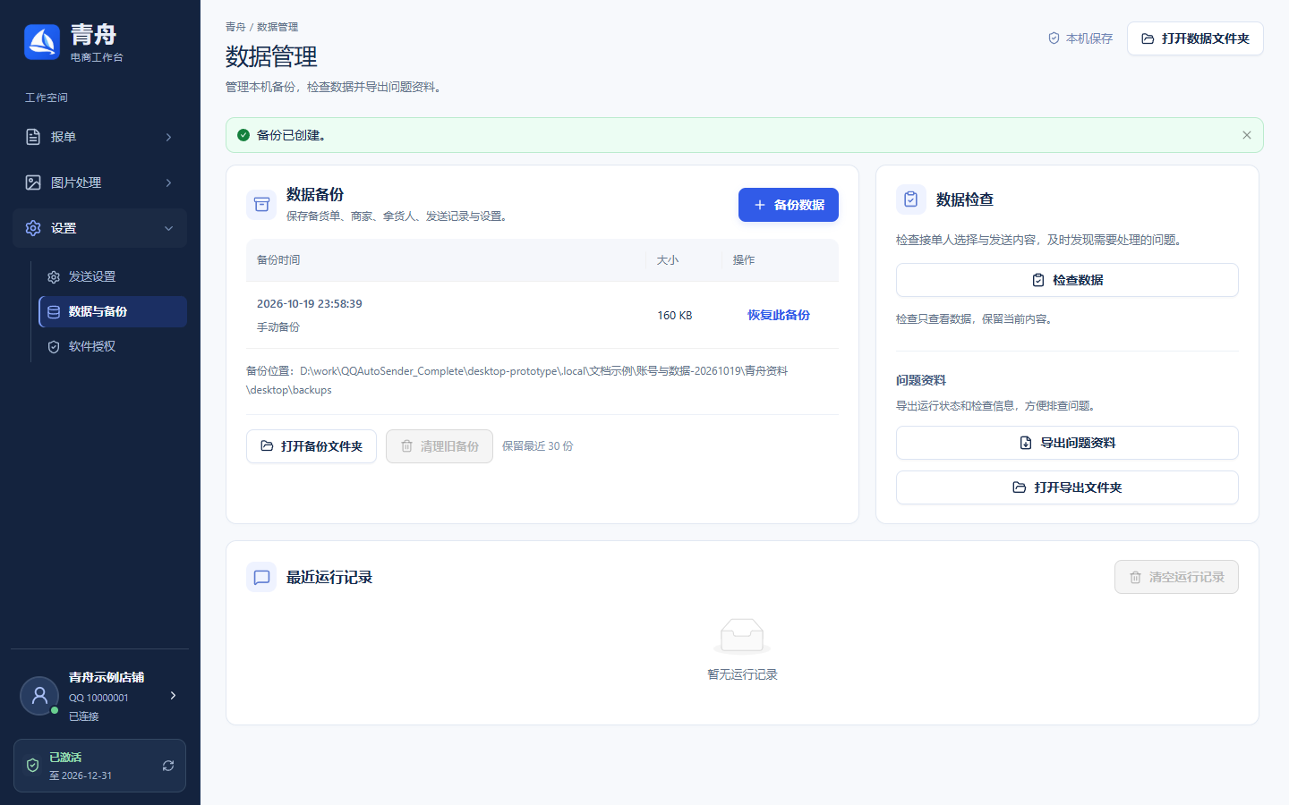
Task: Click the 青舟 sailboat logo icon
Action: point(42,42)
